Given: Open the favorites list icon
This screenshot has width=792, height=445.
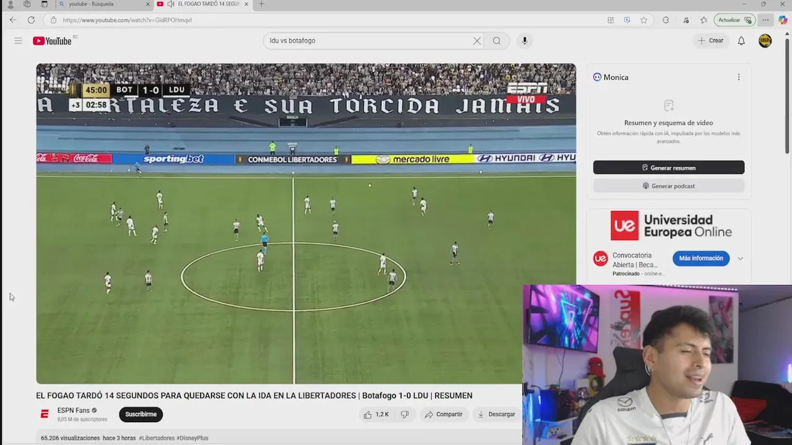Looking at the screenshot, I should tap(704, 20).
